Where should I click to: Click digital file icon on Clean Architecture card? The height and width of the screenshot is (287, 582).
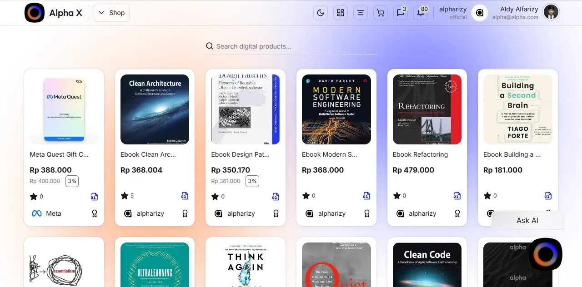pos(185,196)
